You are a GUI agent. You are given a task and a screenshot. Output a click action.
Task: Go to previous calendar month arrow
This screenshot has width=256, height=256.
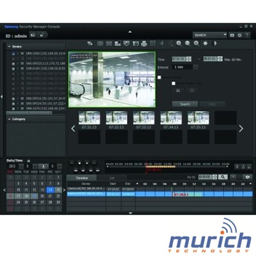click(x=4, y=190)
